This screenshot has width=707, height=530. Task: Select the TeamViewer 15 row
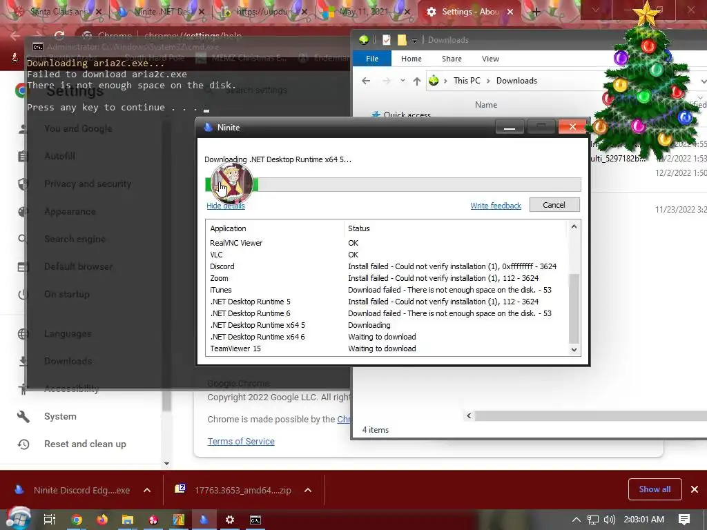387,349
